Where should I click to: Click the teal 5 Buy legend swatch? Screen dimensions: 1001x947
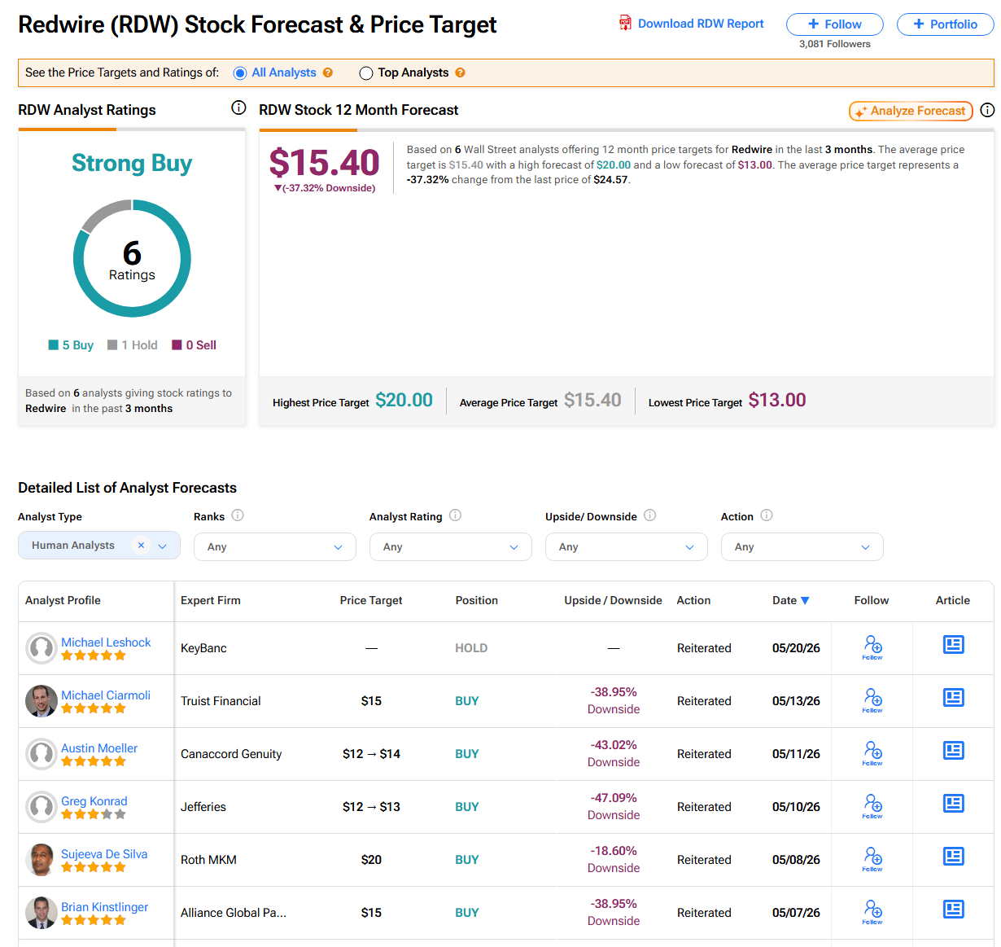(53, 345)
